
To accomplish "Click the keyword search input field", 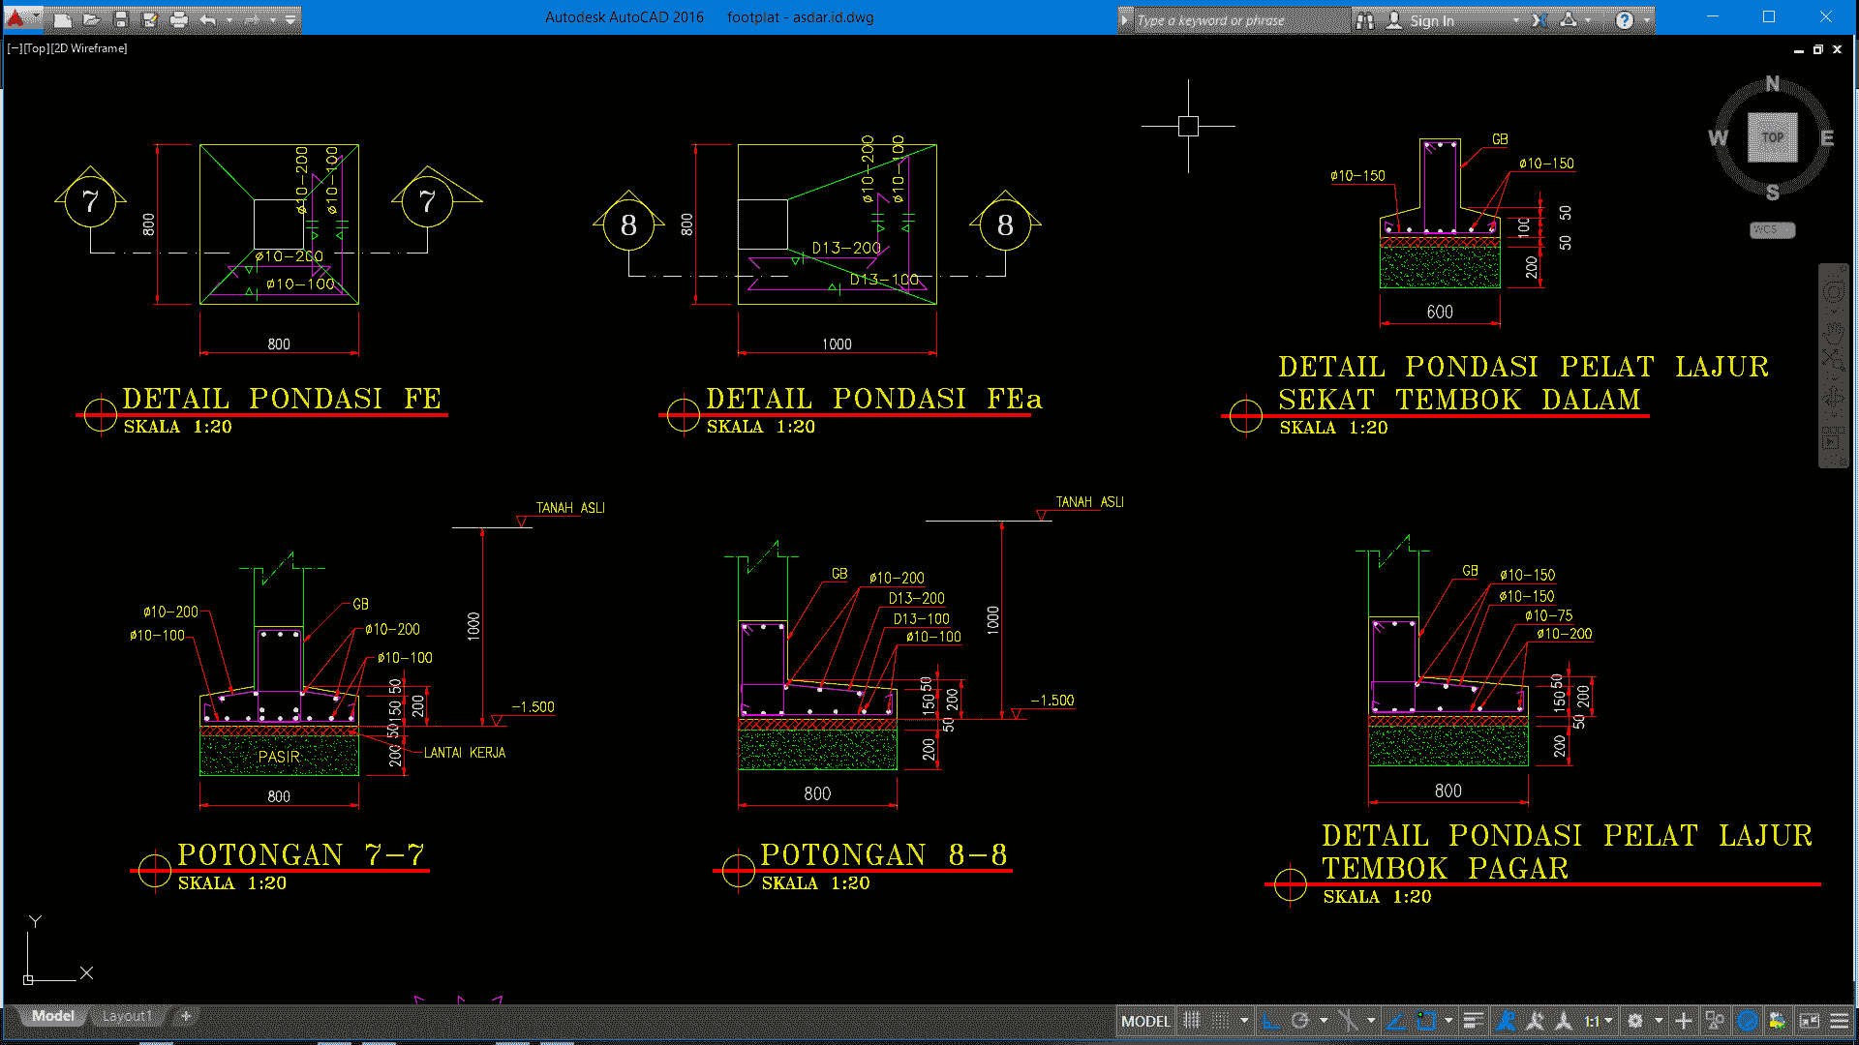I will pyautogui.click(x=1241, y=20).
